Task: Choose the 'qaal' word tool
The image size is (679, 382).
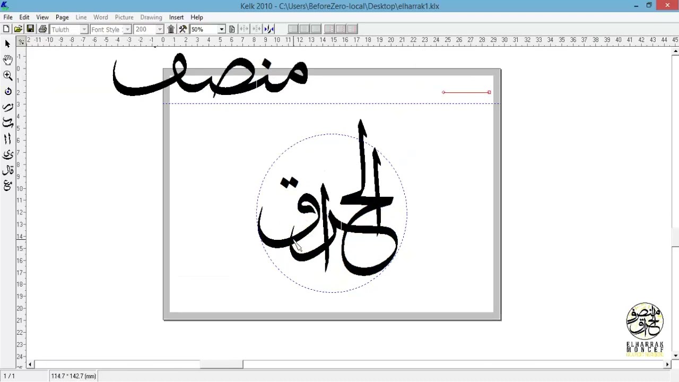Action: click(x=7, y=170)
